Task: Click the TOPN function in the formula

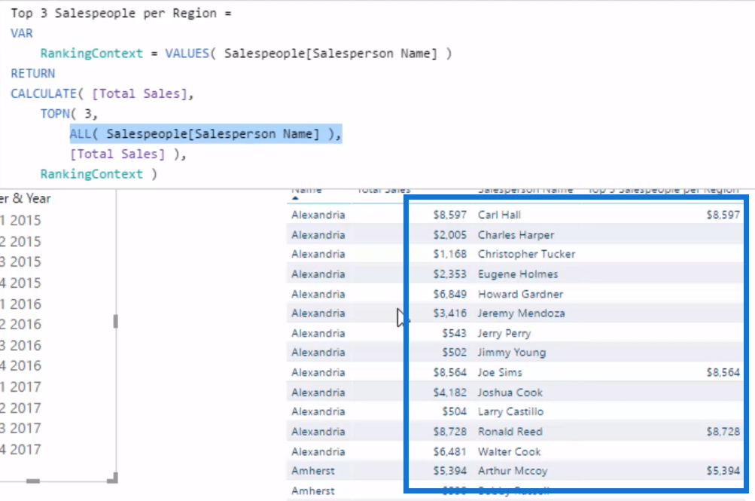Action: tap(56, 114)
